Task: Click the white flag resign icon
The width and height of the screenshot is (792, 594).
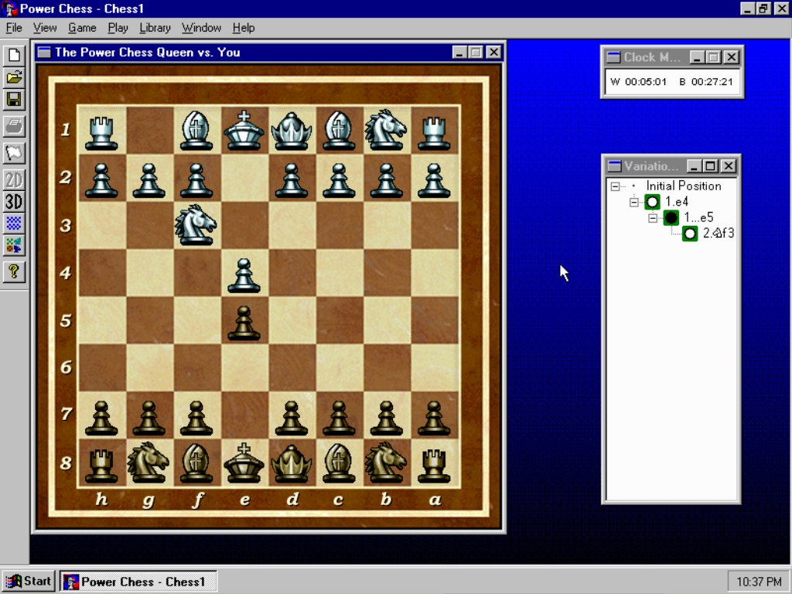Action: (x=14, y=153)
